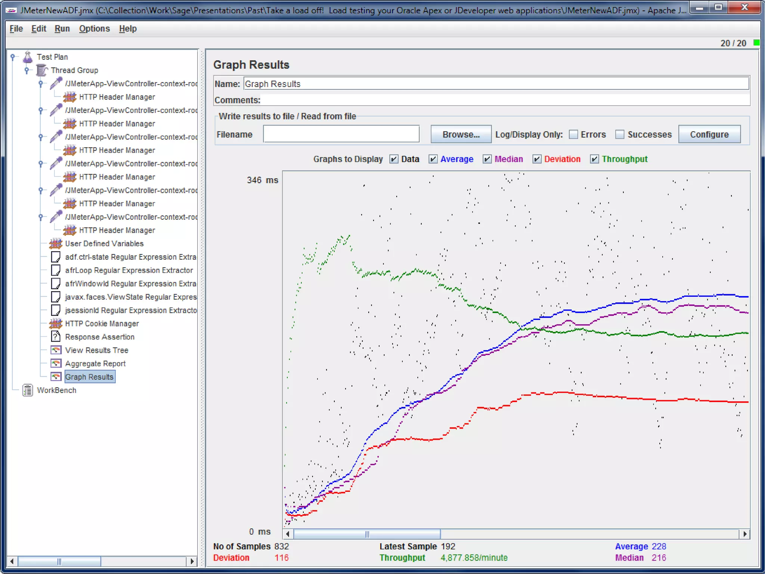Uncheck the Throughput graph checkbox

point(594,159)
